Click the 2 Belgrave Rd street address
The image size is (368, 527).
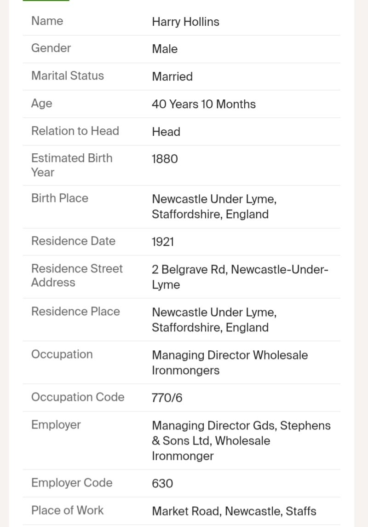(240, 277)
